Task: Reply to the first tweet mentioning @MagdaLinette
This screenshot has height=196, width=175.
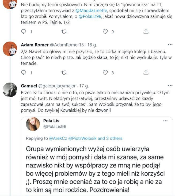Action: point(24,32)
